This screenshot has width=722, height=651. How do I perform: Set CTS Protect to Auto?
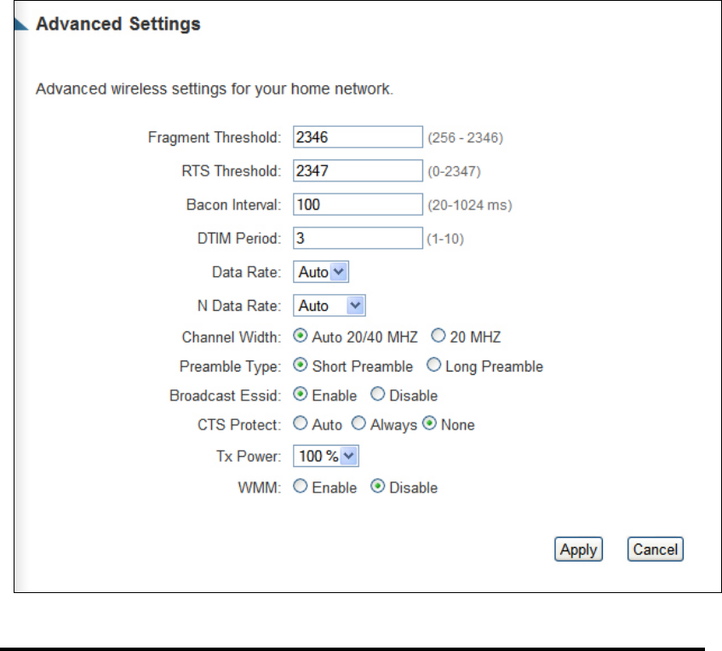(301, 423)
